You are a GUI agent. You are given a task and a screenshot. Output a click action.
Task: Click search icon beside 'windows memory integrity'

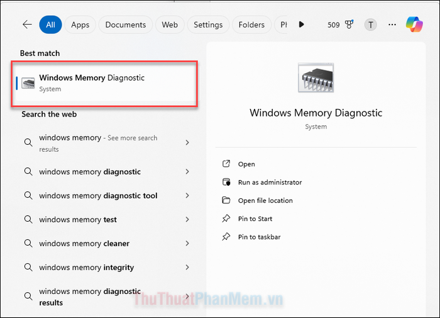click(28, 267)
